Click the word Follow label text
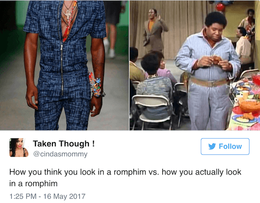Viewport: 260px width, 203px height. click(x=231, y=147)
